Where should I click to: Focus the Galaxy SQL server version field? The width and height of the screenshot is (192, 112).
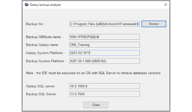104,86
